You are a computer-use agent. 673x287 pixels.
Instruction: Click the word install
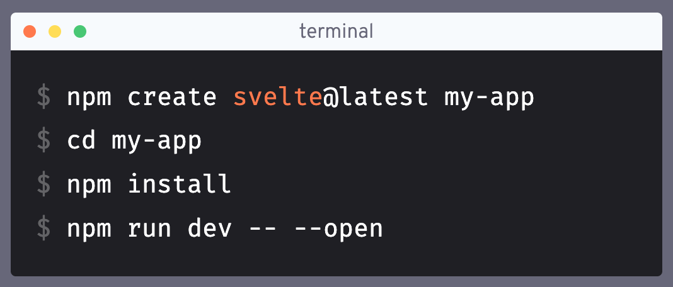tap(180, 184)
